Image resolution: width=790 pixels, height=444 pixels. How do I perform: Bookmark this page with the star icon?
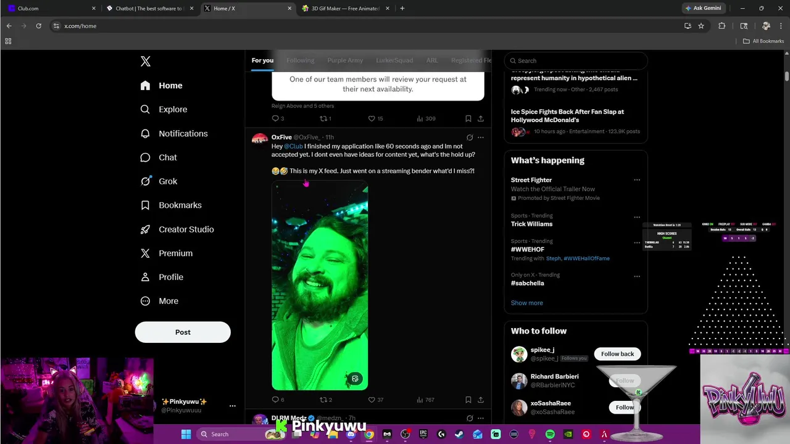click(701, 26)
